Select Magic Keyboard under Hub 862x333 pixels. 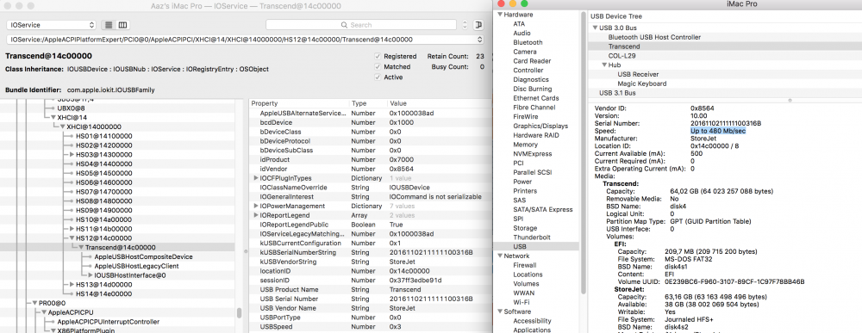click(x=641, y=84)
